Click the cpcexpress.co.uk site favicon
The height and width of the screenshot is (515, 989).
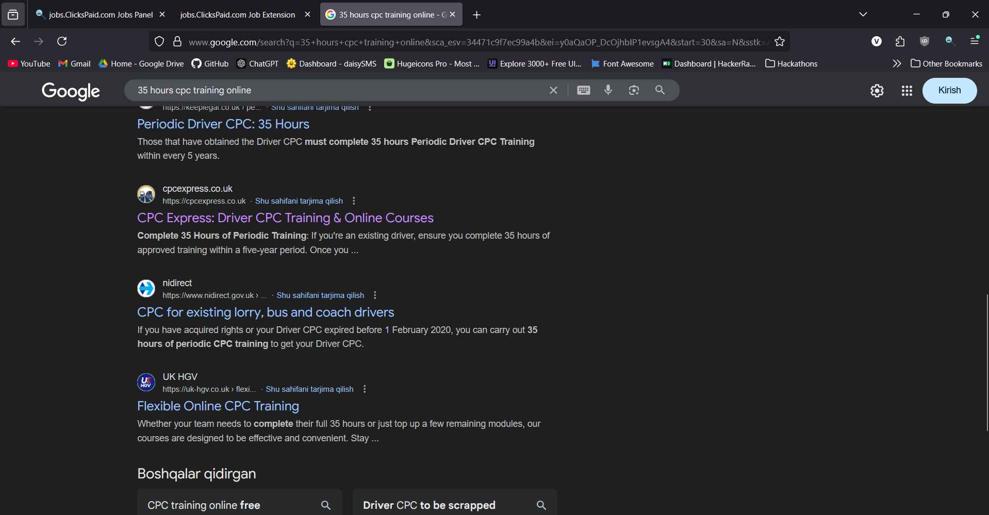point(146,194)
